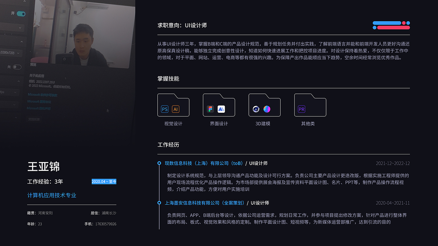
Task: Click the name 王亚锦
Action: point(44,167)
